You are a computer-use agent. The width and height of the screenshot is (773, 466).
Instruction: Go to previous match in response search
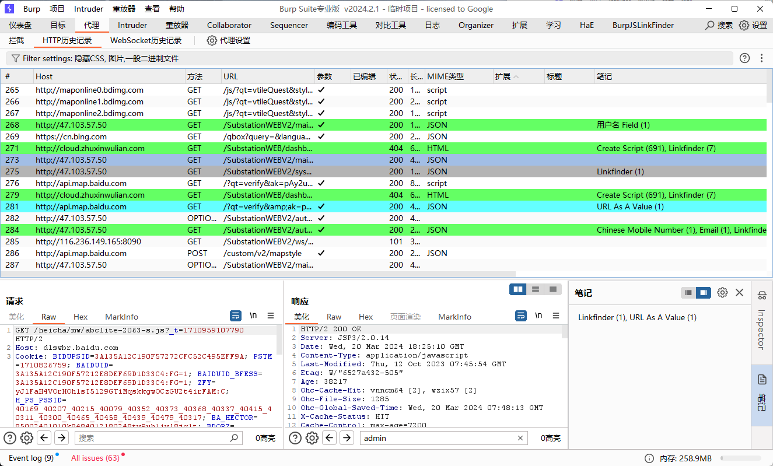tap(330, 438)
